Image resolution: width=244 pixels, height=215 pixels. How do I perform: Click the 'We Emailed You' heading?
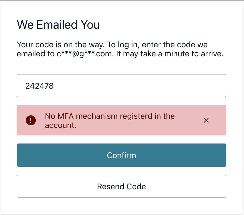point(58,24)
